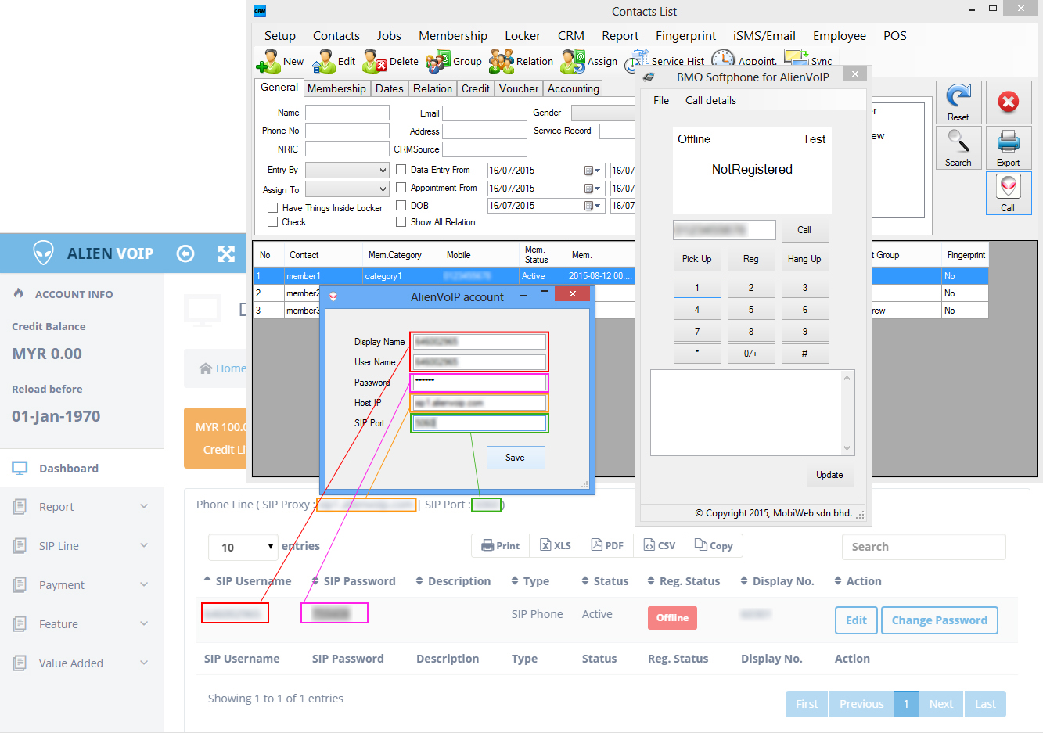Sort by SIP Username column header
This screenshot has width=1043, height=733.
(248, 581)
